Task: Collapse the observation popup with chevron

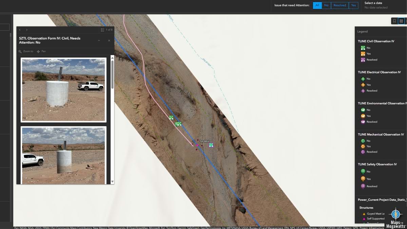Action: [99, 40]
